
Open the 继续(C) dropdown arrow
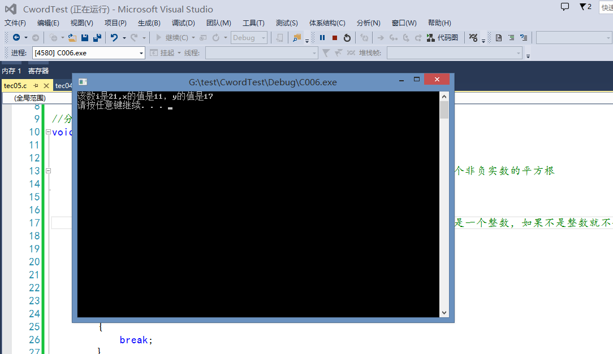tap(193, 38)
